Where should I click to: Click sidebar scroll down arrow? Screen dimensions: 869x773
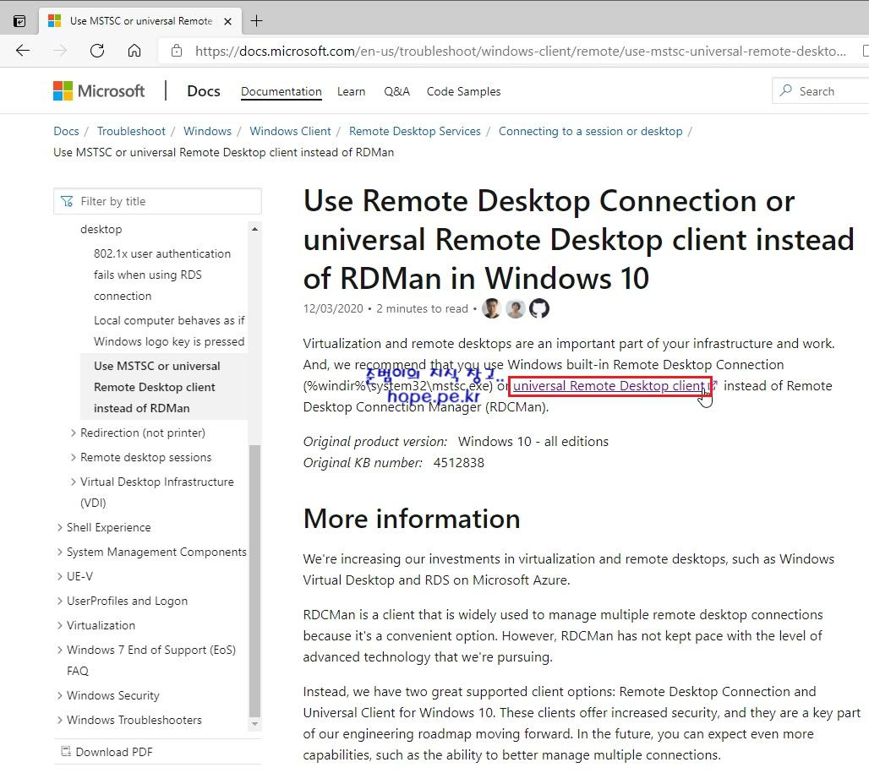tap(254, 723)
